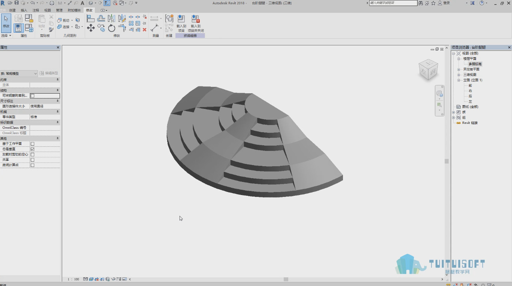This screenshot has width=512, height=286.
Task: Open the 插入 ribbon tab
Action: pyautogui.click(x=24, y=10)
